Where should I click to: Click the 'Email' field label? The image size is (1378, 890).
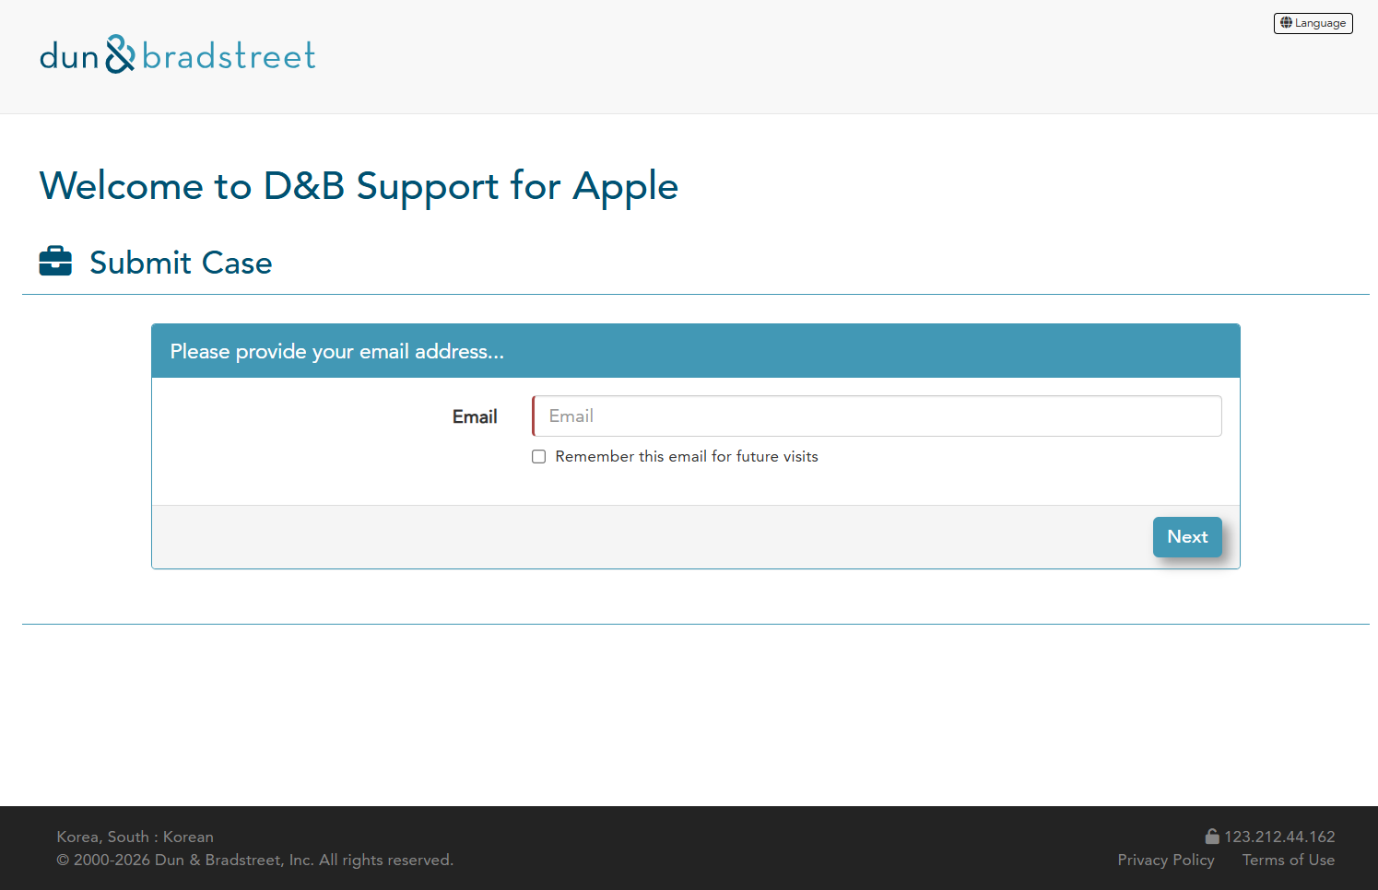tap(475, 416)
